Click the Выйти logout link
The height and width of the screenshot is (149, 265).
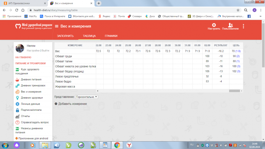click(x=45, y=51)
